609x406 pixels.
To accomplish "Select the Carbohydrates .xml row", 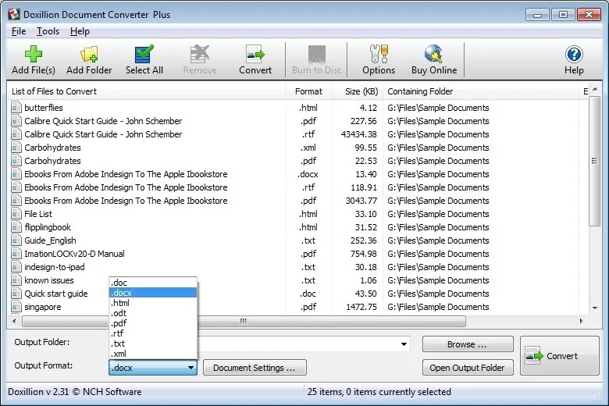I will click(297, 148).
